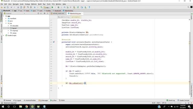Click the Collapse All icon in Project panel
The width and height of the screenshot is (193, 109).
[41, 13]
